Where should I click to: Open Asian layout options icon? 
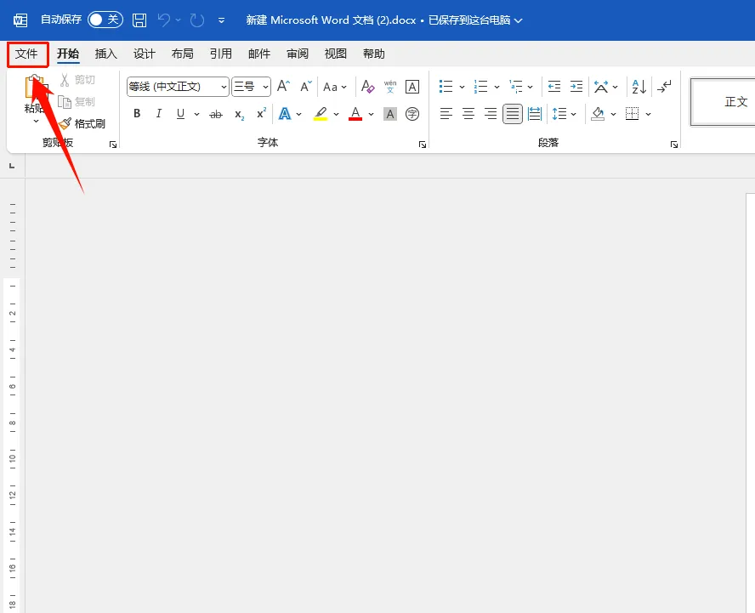pos(601,87)
